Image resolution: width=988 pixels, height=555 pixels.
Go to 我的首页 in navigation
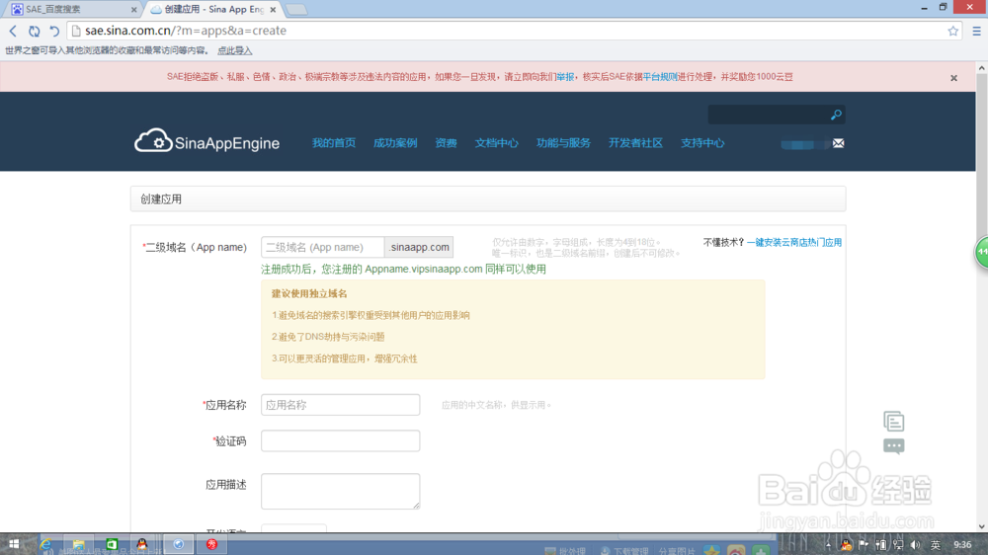(334, 143)
